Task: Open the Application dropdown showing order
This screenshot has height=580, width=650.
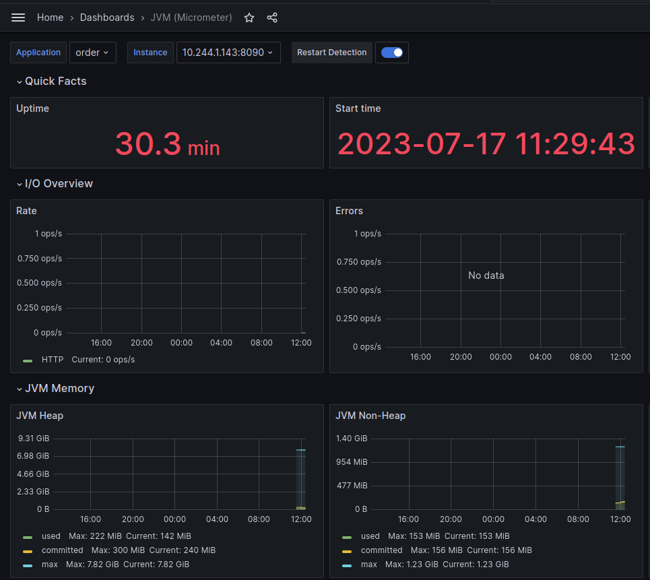Action: (92, 53)
